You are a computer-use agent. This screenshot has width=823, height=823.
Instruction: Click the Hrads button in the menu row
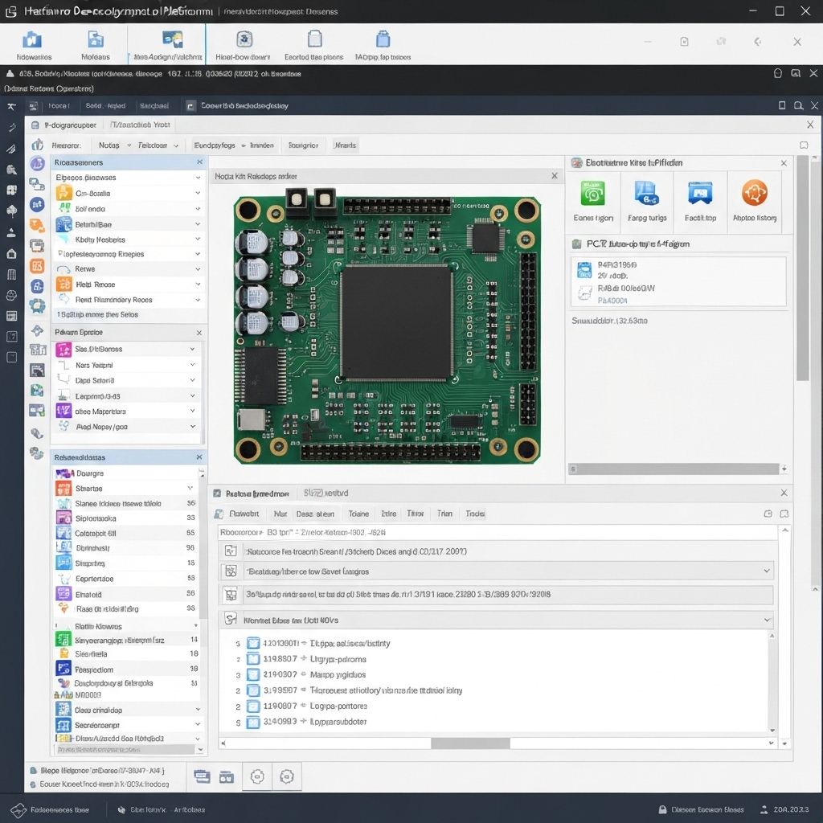346,145
